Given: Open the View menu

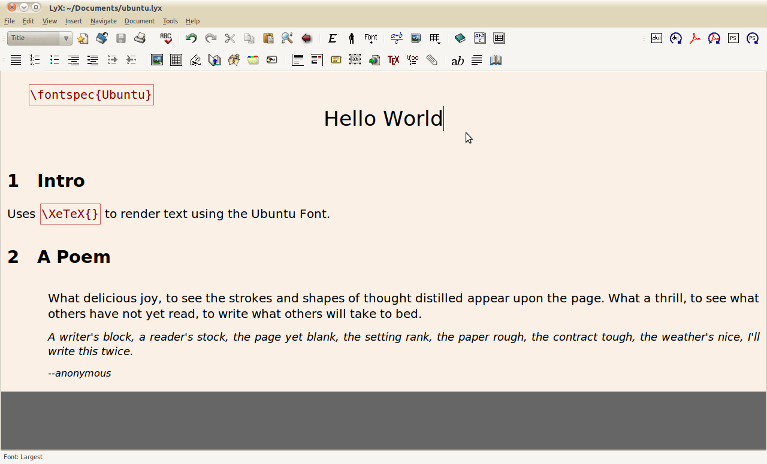Looking at the screenshot, I should click(x=50, y=21).
